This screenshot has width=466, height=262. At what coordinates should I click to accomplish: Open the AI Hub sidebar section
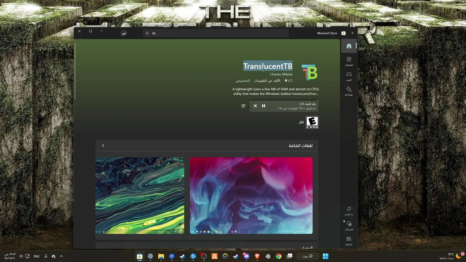click(x=349, y=91)
